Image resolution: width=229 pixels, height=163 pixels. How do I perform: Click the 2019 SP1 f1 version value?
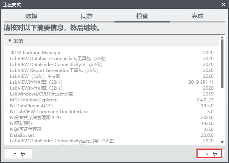click(201, 82)
